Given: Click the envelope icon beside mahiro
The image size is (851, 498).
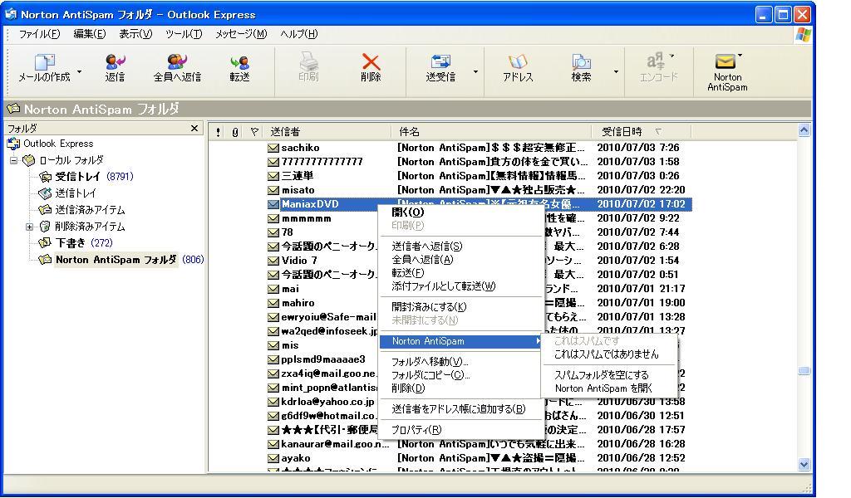Looking at the screenshot, I should point(273,304).
